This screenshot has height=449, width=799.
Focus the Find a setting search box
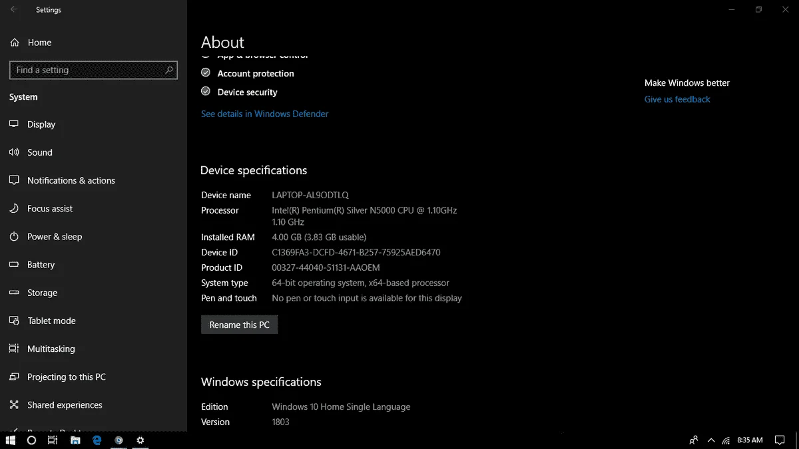pyautogui.click(x=93, y=70)
